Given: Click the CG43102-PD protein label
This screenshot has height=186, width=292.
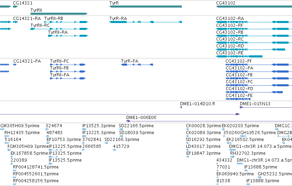Looking at the screenshot, I should pos(240,89).
